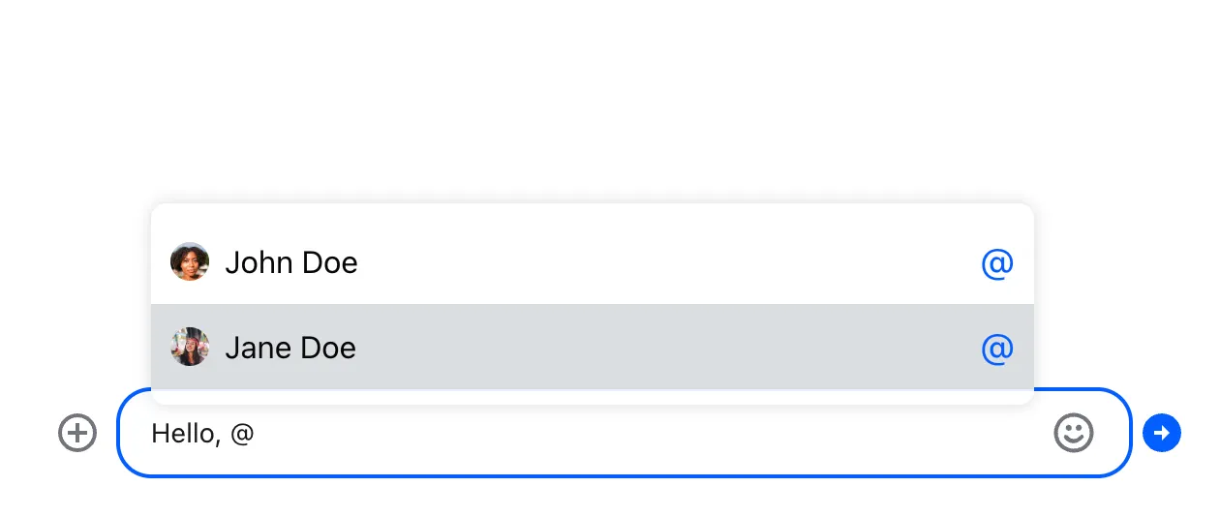
Task: Click the "Jane Doe" name text
Action: tap(290, 348)
